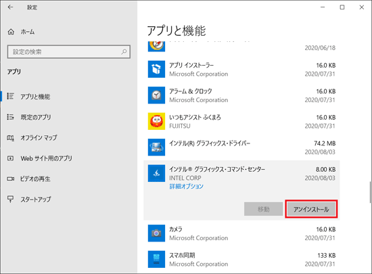Minimize the Settings window

point(323,7)
